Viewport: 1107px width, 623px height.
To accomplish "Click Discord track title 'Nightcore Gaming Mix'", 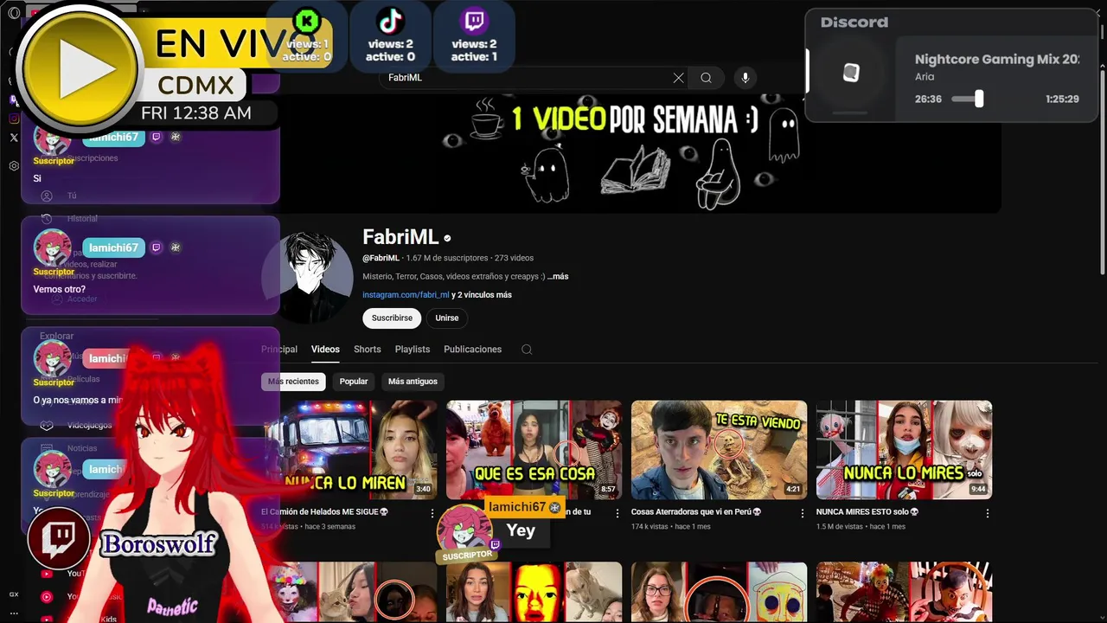I will 997,60.
